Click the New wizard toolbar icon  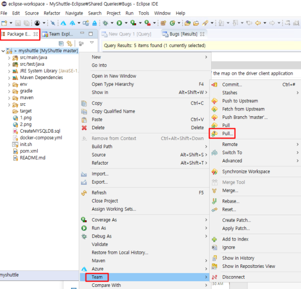4,23
